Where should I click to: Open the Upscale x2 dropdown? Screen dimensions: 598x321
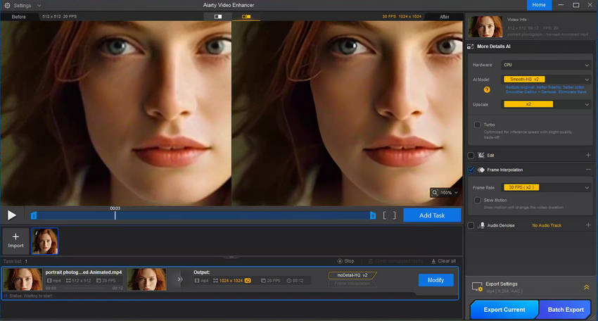tap(546, 104)
